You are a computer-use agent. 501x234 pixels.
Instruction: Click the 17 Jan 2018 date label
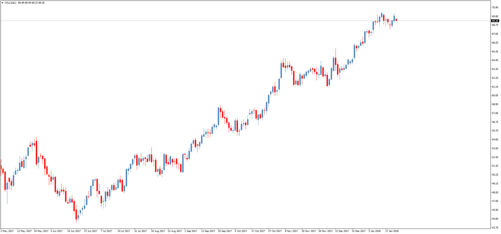point(392,231)
